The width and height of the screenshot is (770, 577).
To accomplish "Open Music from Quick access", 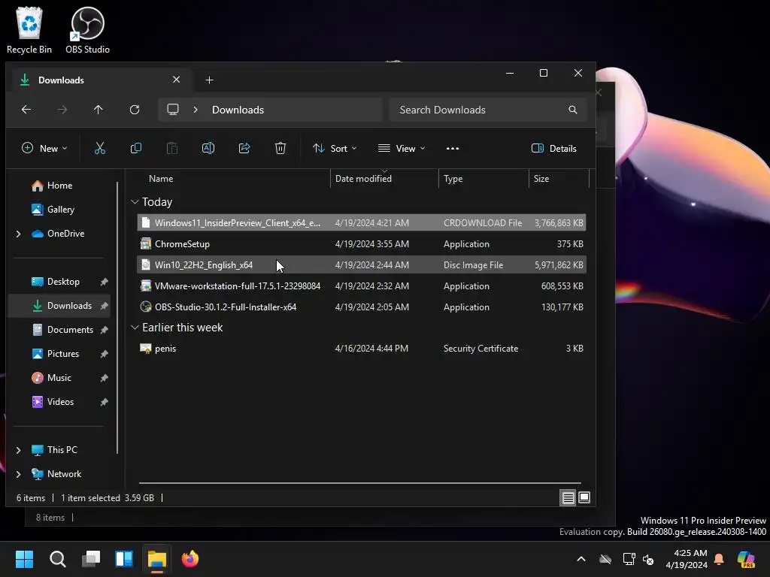I will click(59, 378).
